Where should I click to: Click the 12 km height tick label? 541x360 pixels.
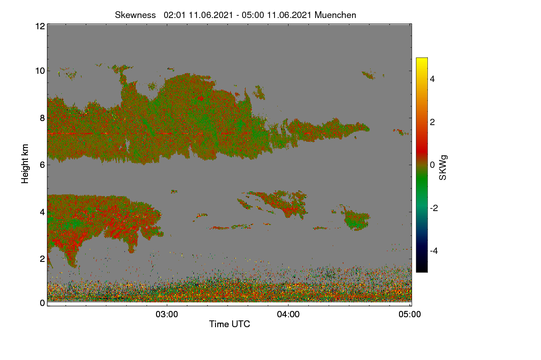click(x=40, y=26)
